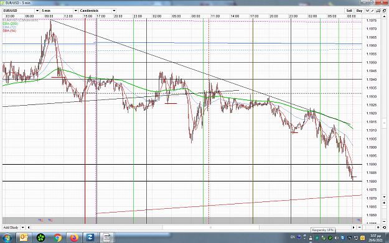Image resolution: width=389 pixels, height=243 pixels.
Task: Click the Buy button
Action: (x=359, y=11)
